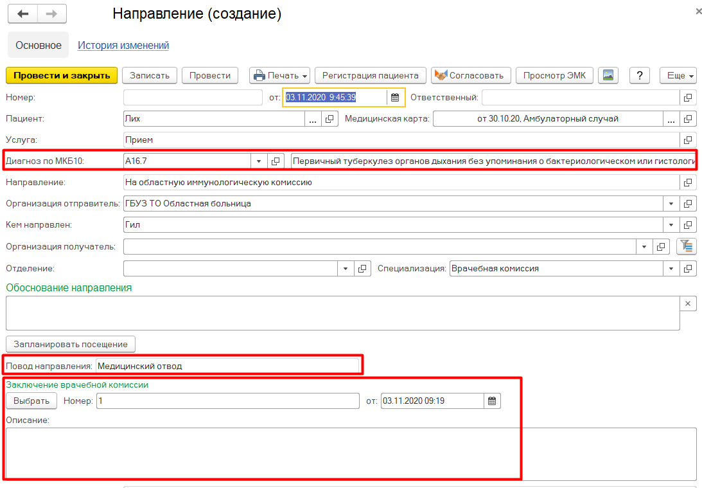Open the Еще menu
The image size is (702, 488).
(678, 75)
